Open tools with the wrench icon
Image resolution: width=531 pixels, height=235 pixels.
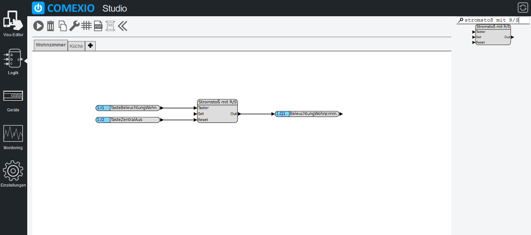click(74, 26)
